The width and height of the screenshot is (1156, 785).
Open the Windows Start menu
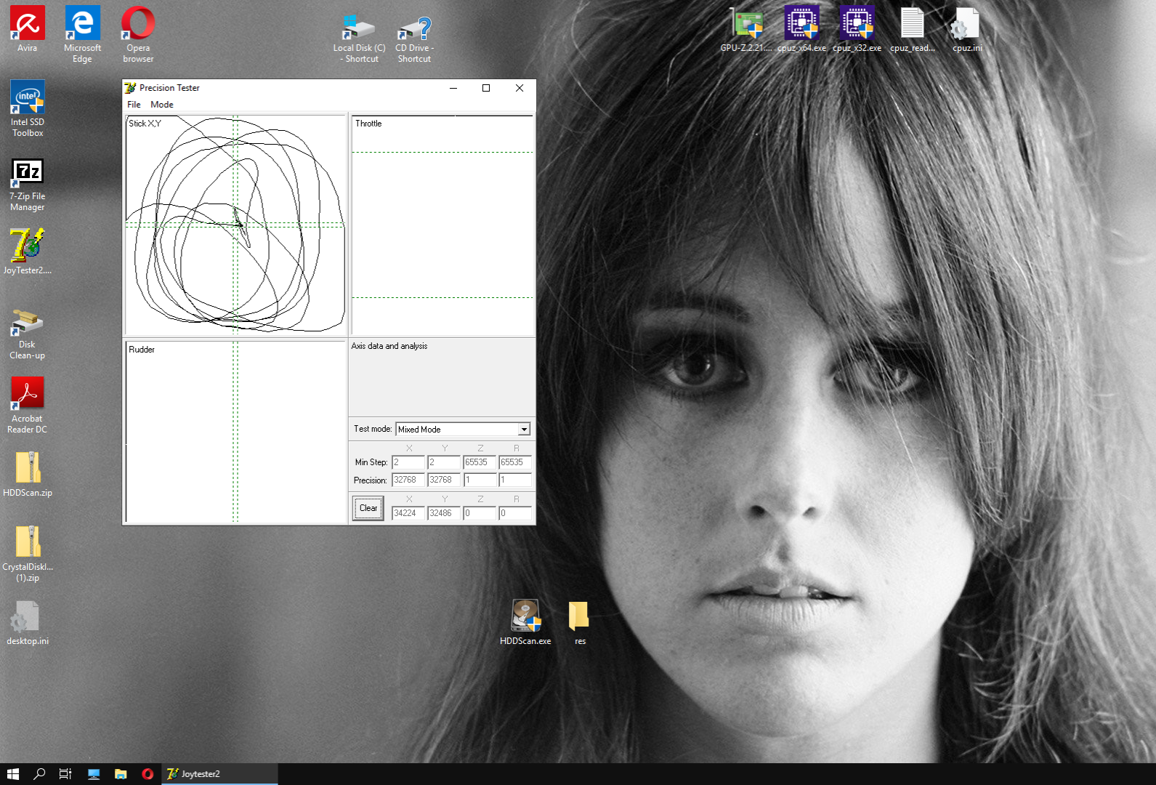12,774
